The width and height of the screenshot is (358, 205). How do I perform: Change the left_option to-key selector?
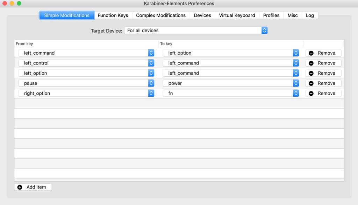point(231,53)
